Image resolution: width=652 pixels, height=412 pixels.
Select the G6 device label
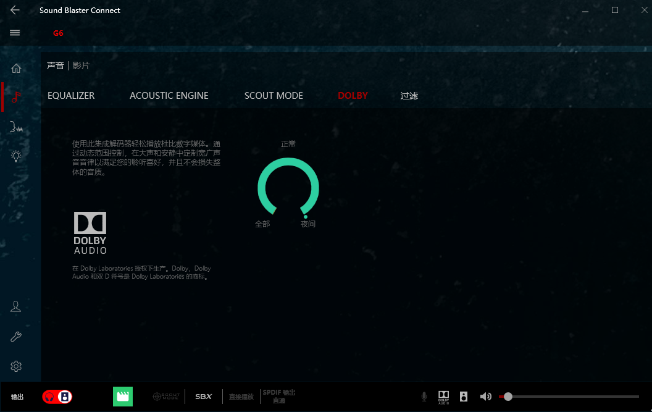[58, 33]
